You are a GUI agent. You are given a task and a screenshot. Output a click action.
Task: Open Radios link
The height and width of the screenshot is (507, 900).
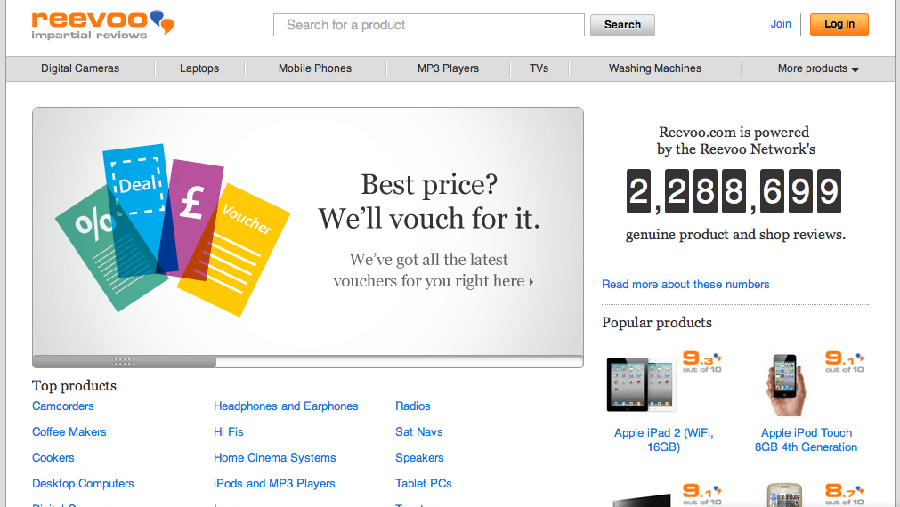coord(413,406)
